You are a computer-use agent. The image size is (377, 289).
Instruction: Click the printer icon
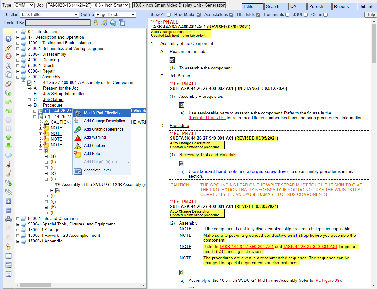pos(9,219)
